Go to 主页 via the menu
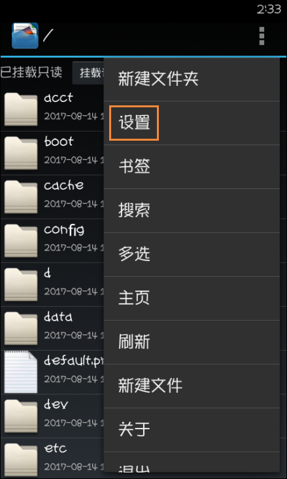287x479 pixels. pos(192,298)
